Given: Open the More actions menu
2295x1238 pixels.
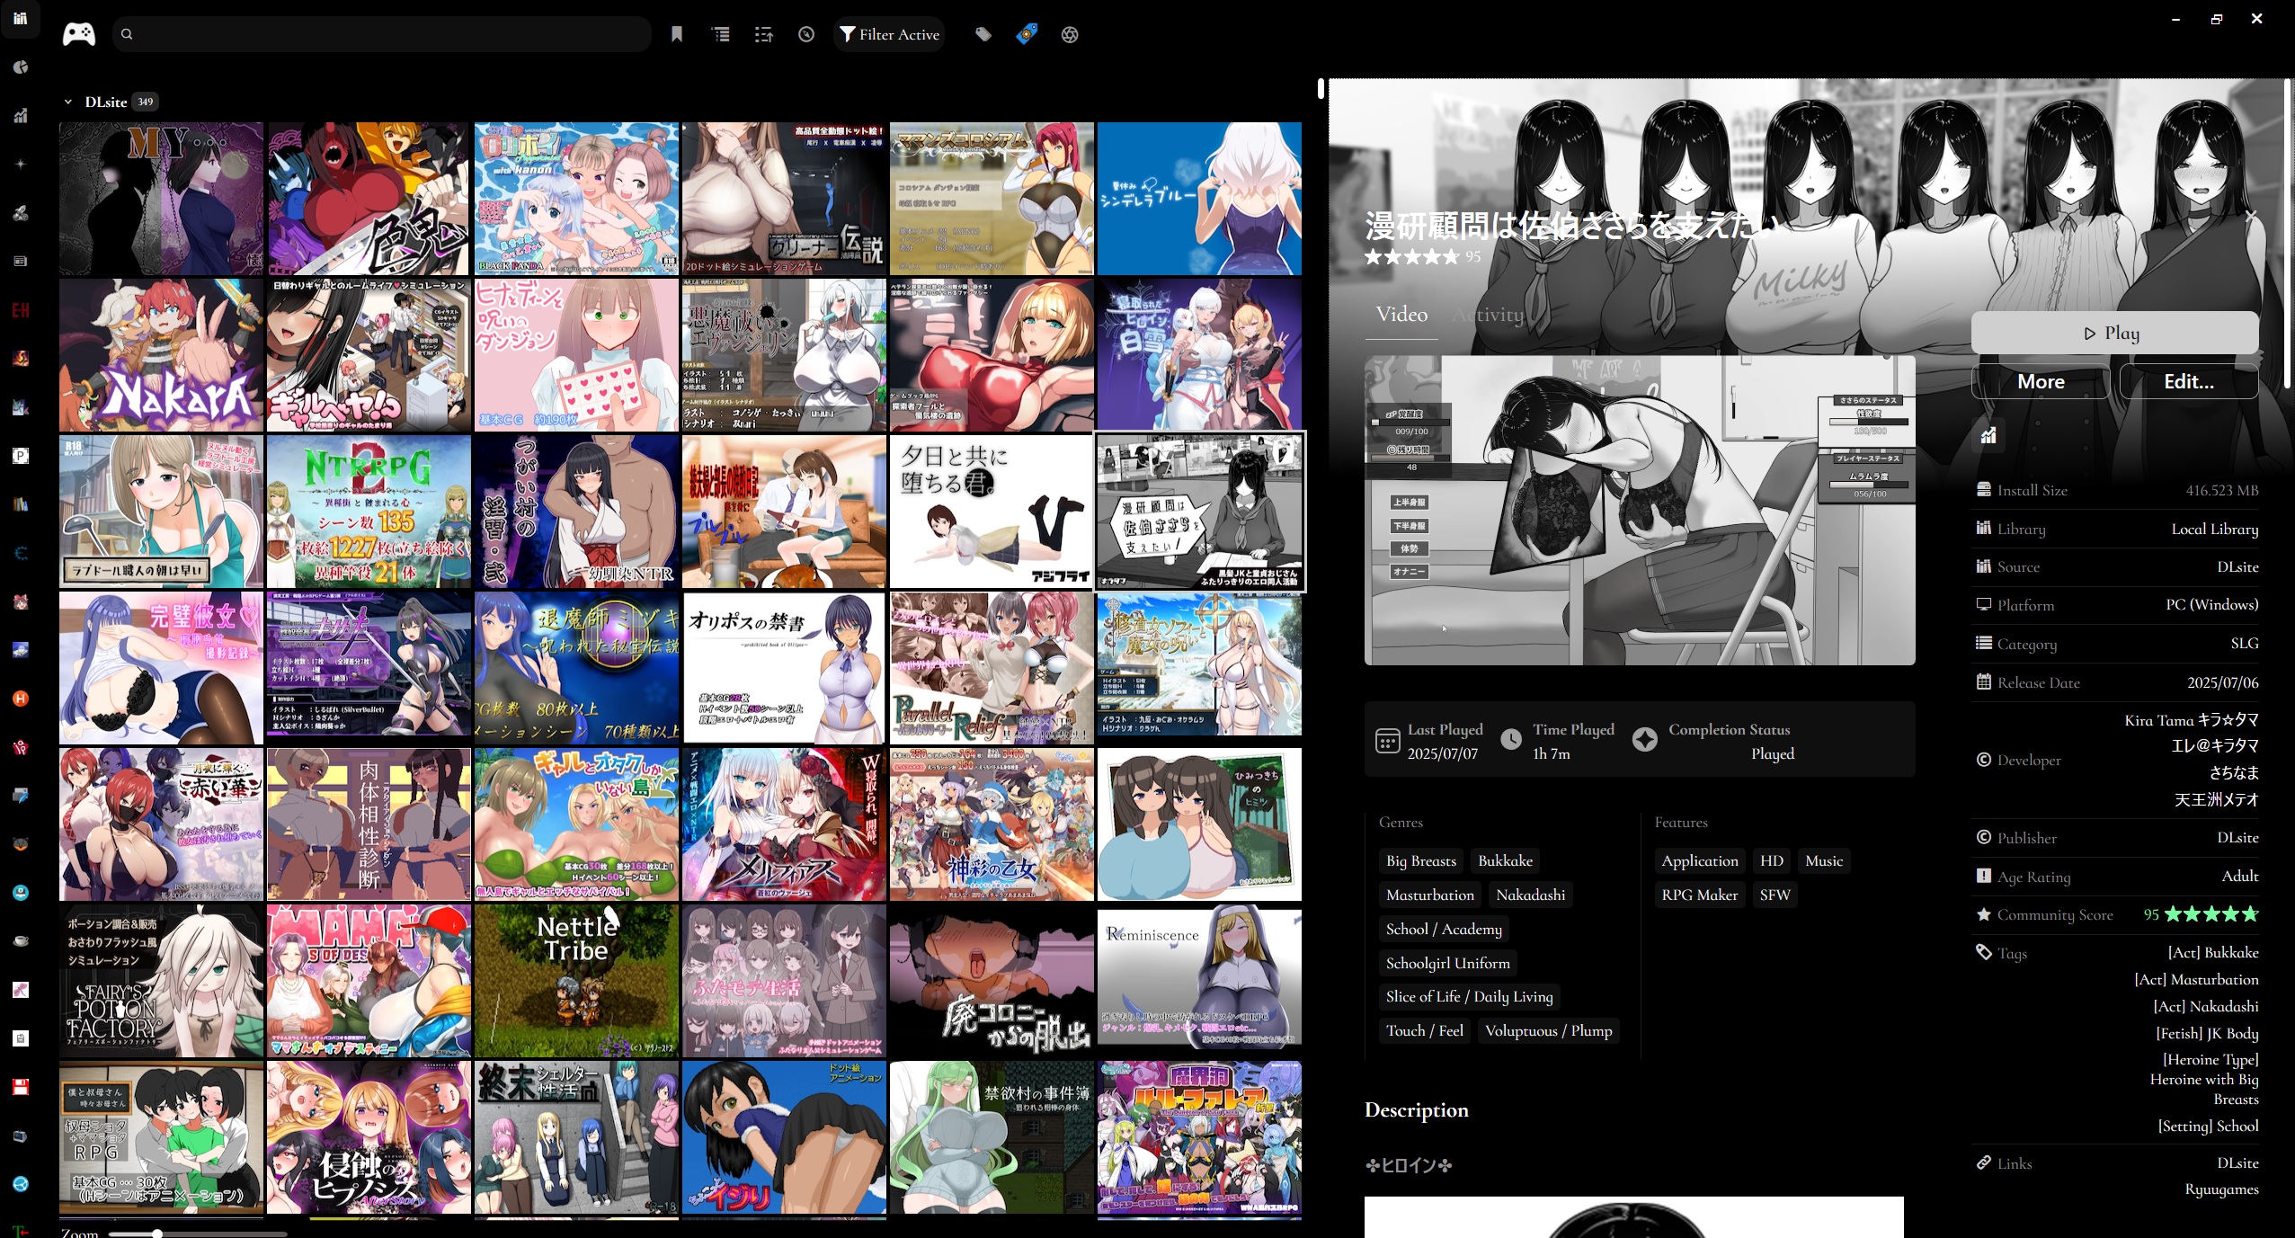Looking at the screenshot, I should click(2040, 381).
